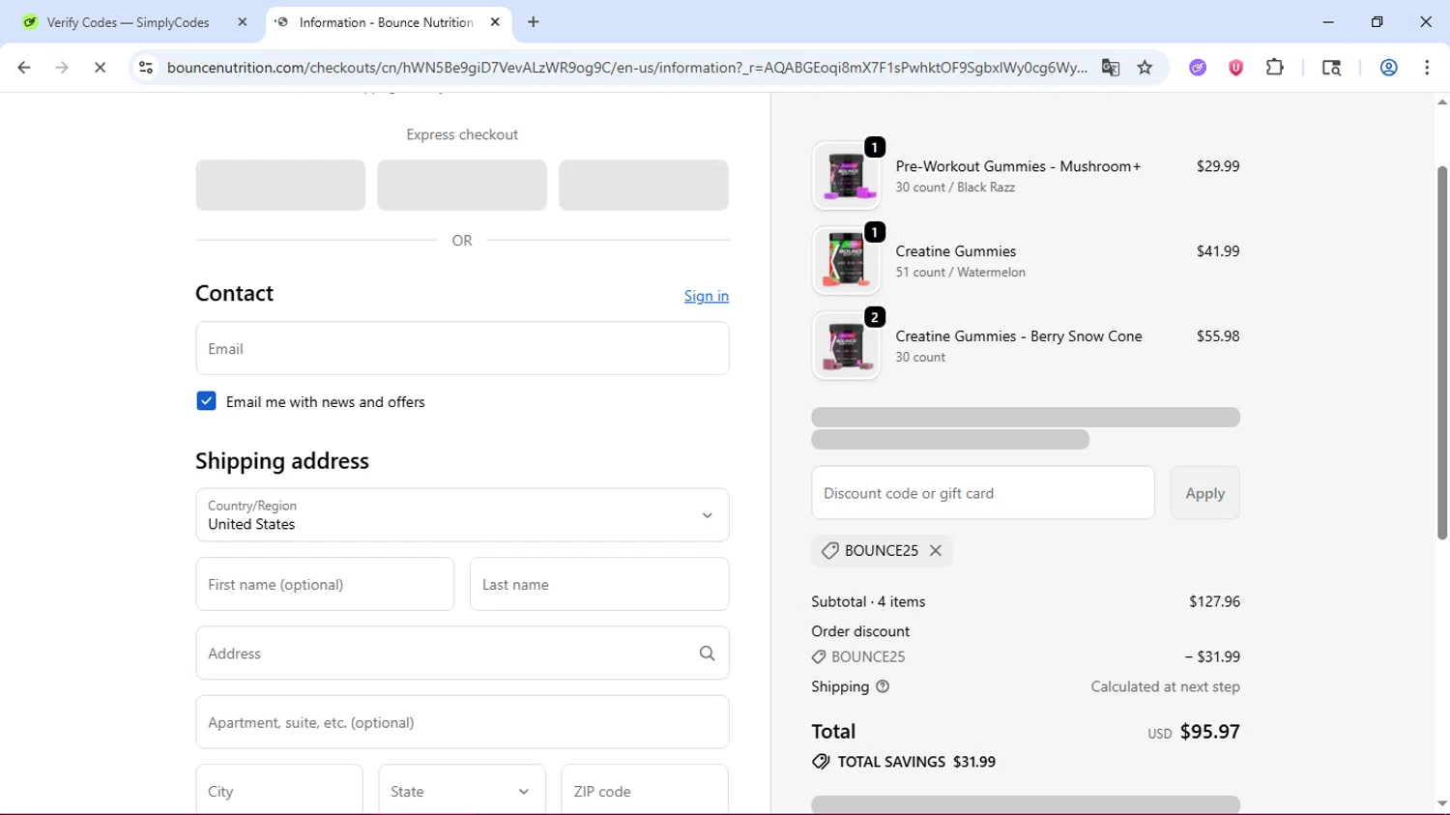Click 'Pre-Workout Gummies - Mushroom+' product name
Viewport: 1450px width, 815px height.
click(x=1018, y=166)
